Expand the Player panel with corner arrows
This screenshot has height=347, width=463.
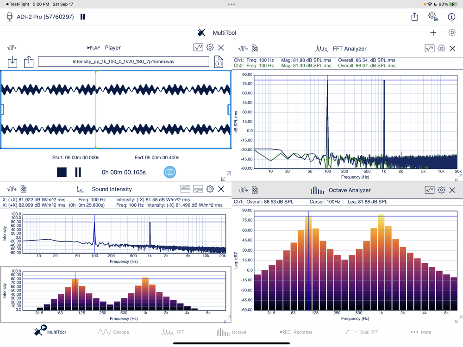(226, 176)
